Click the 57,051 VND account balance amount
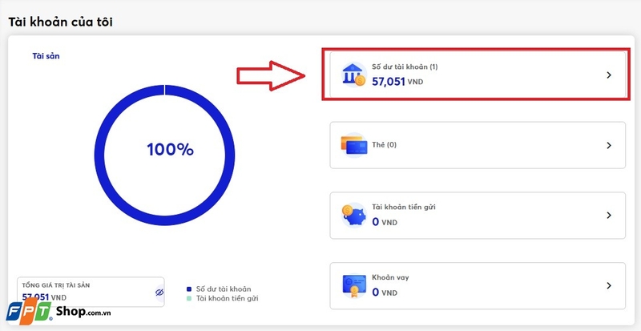The height and width of the screenshot is (331, 641). (x=397, y=82)
